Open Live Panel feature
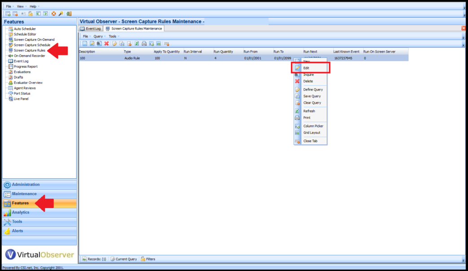468x271 pixels. pos(21,99)
